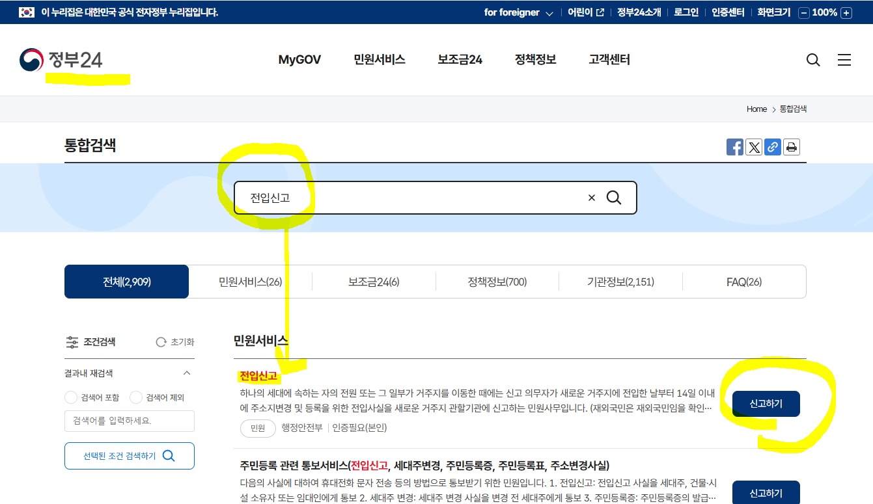Share page on X
This screenshot has height=504, width=873.
point(754,147)
